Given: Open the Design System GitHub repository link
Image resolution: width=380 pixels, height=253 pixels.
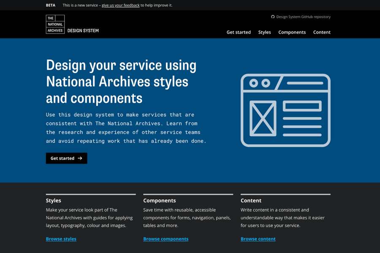Looking at the screenshot, I should tap(301, 17).
